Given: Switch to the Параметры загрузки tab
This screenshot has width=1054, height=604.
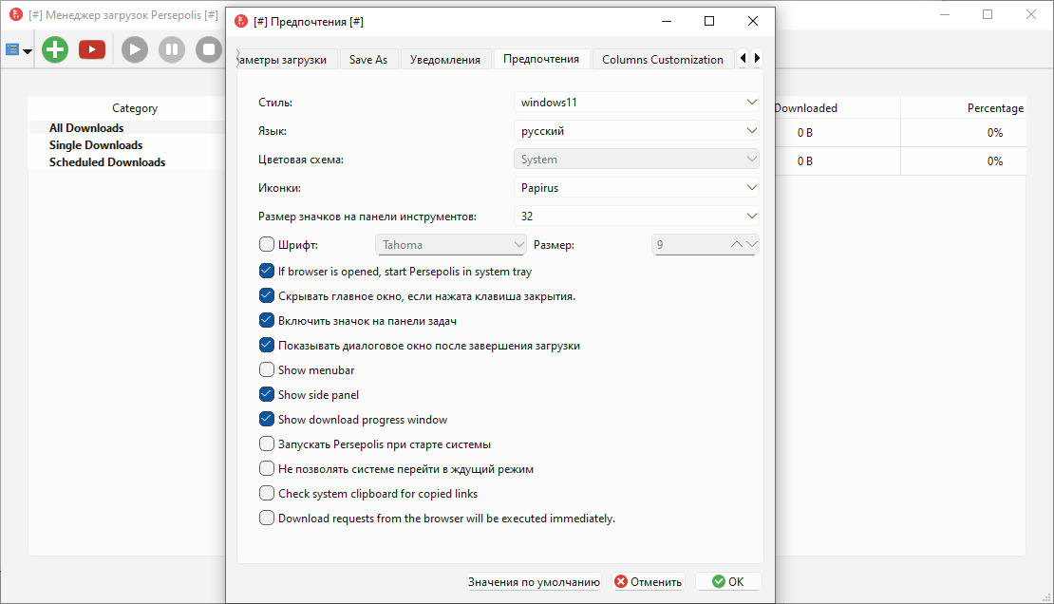Looking at the screenshot, I should click(285, 59).
